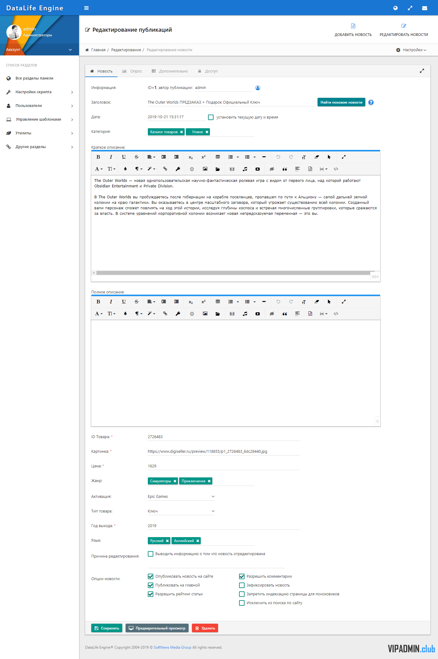Screen dimensions: 438x659
Task: Switch to the Дополнительно tab
Action: 170,71
